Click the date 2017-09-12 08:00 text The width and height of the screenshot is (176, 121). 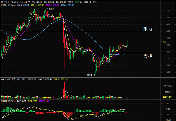[9, 2]
